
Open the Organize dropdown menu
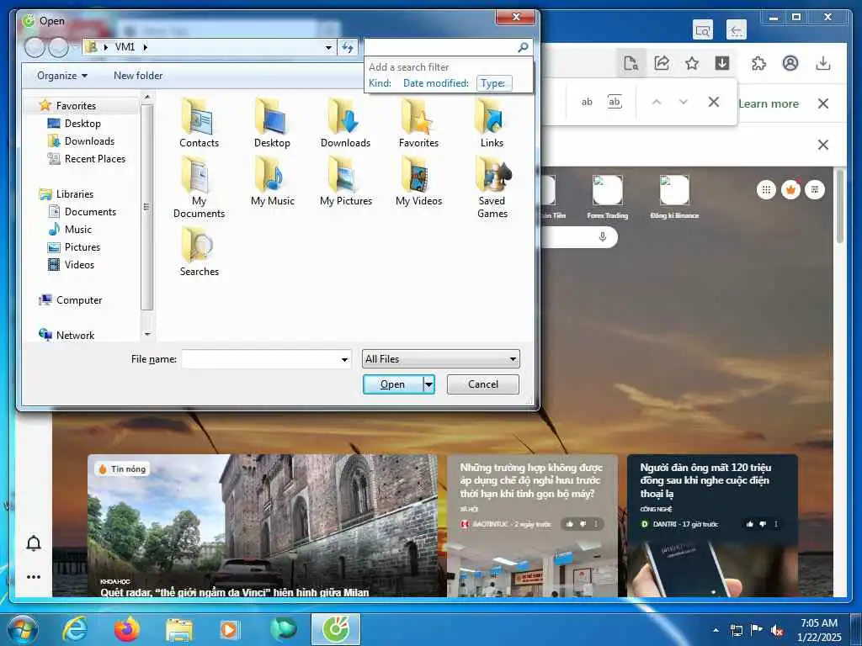click(62, 76)
